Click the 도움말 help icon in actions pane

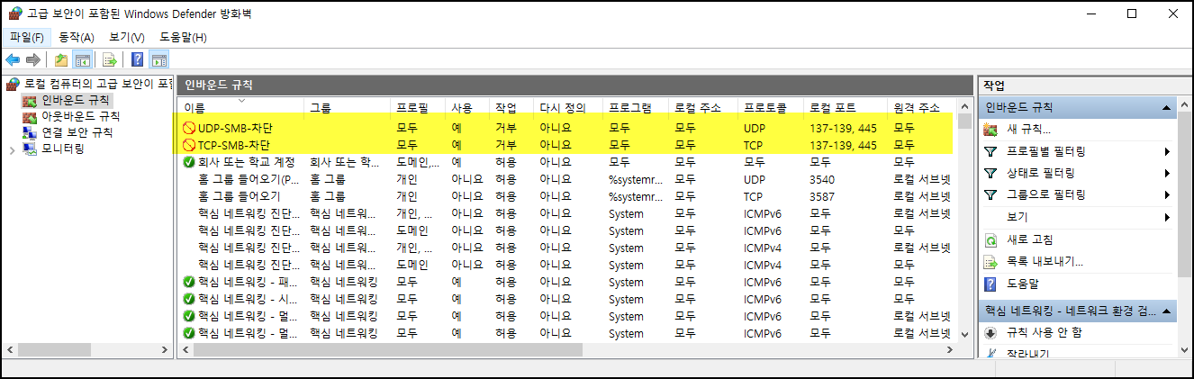pyautogui.click(x=990, y=284)
